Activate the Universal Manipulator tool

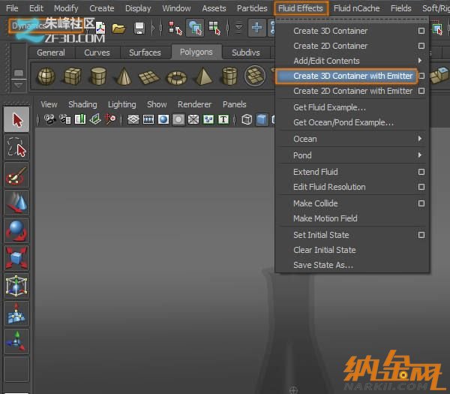(16, 286)
